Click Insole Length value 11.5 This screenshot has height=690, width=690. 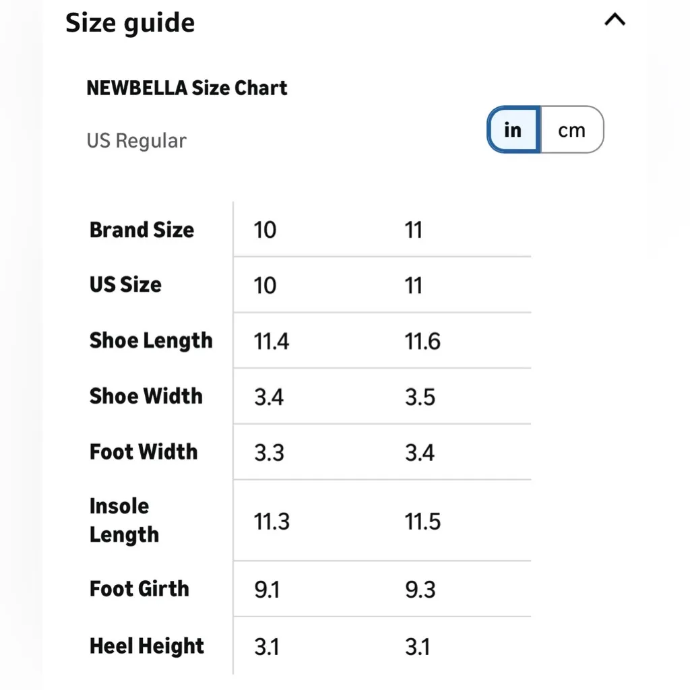click(x=422, y=521)
